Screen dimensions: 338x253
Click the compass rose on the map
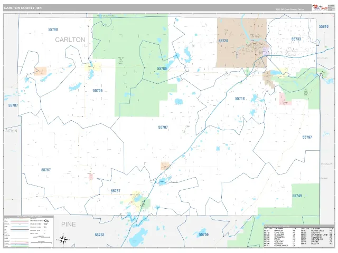[x=63, y=239]
